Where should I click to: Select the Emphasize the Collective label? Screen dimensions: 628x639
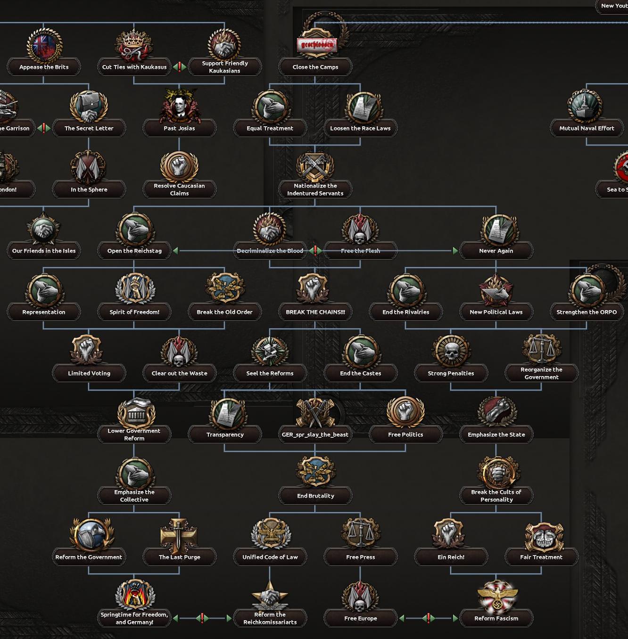134,496
